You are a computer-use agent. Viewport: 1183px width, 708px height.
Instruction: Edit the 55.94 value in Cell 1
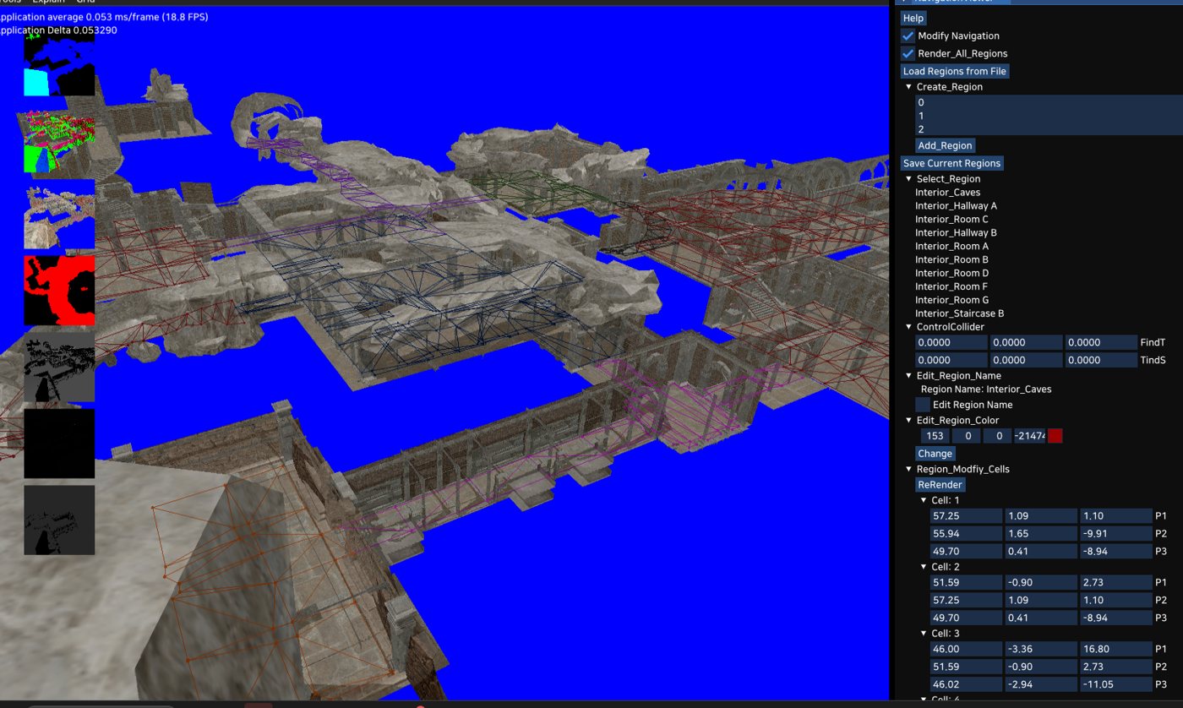[965, 534]
